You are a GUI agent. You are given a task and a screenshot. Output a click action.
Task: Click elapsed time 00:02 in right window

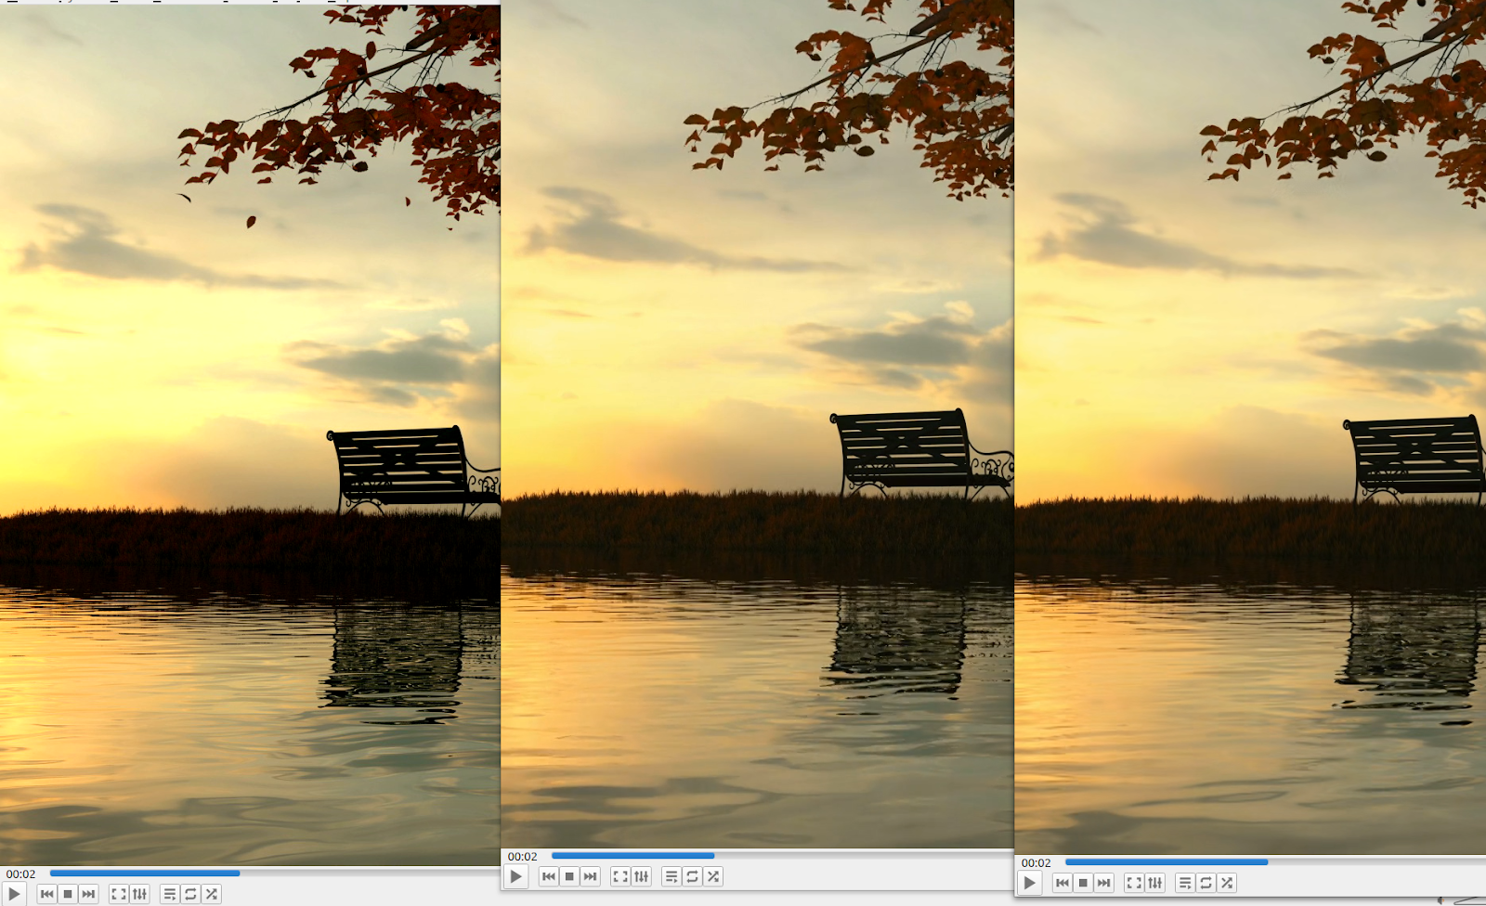[1036, 862]
